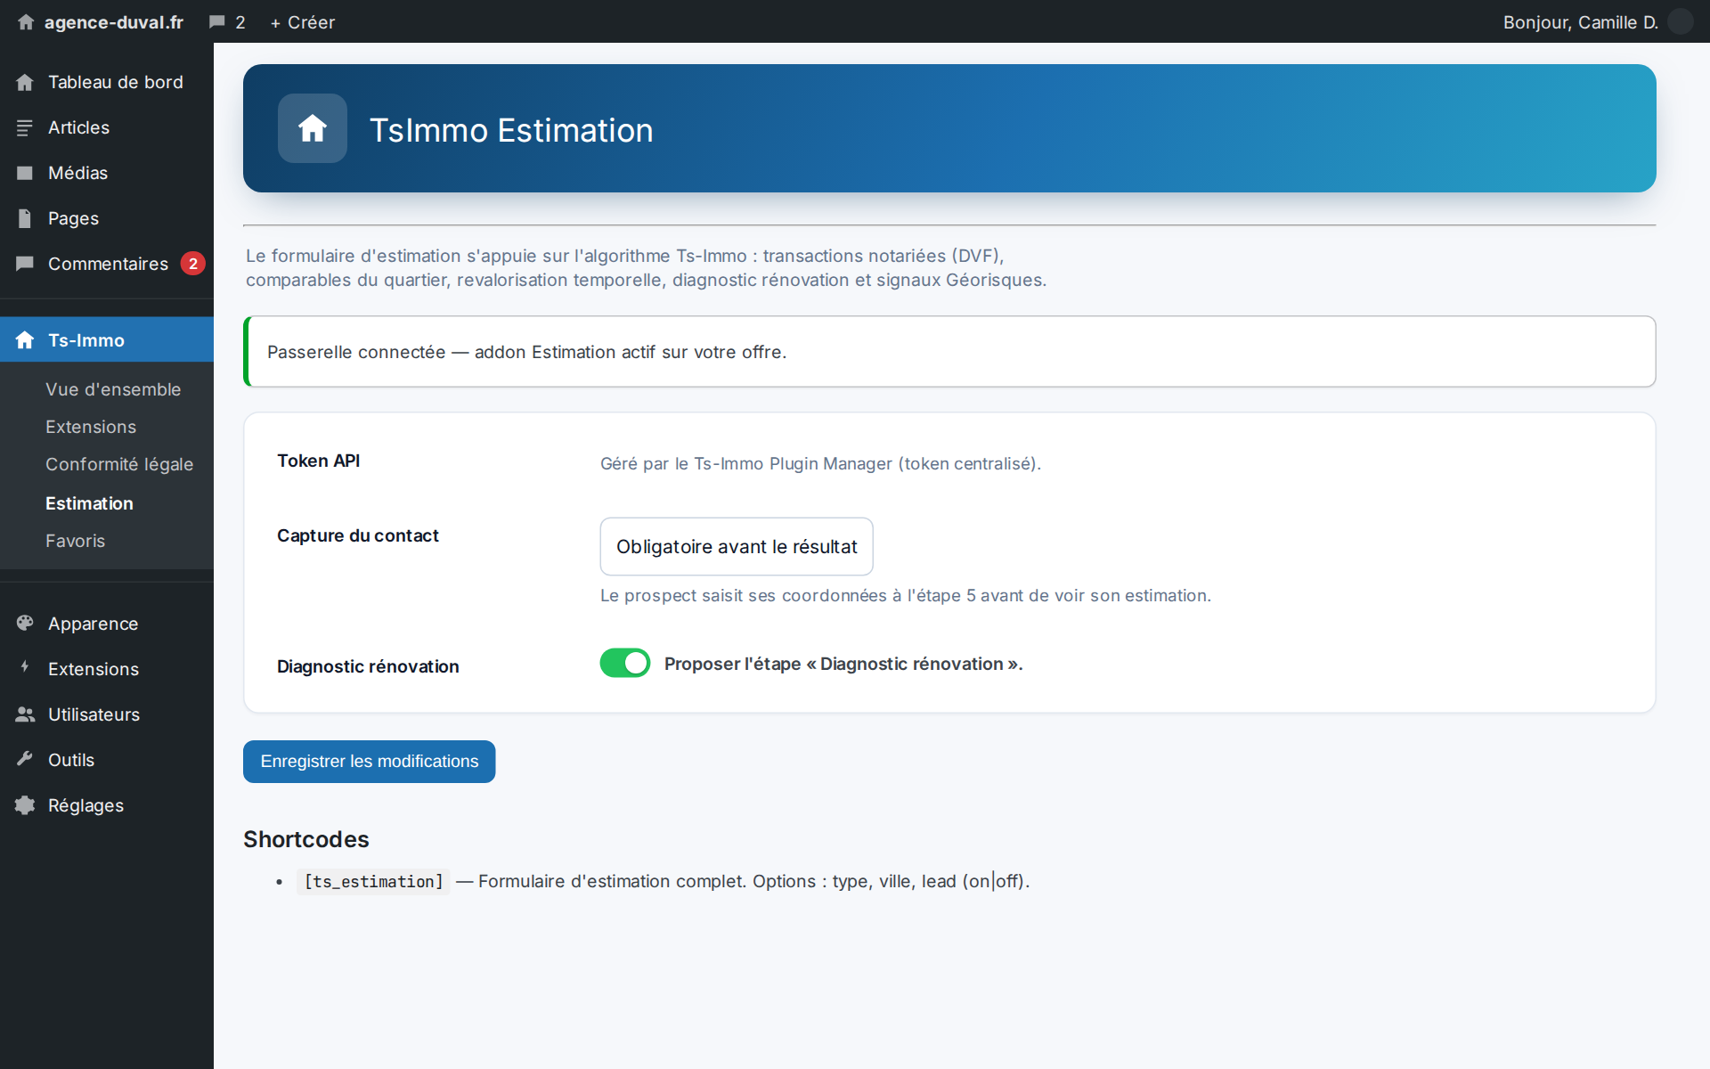The width and height of the screenshot is (1710, 1069).
Task: Click the [ts_estimation] shortcode text
Action: click(x=373, y=881)
